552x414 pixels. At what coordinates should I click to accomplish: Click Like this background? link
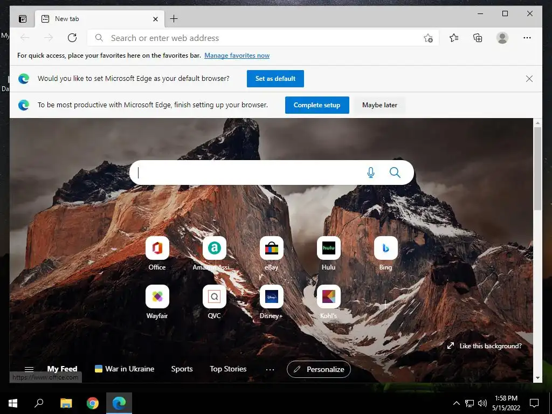pos(485,346)
